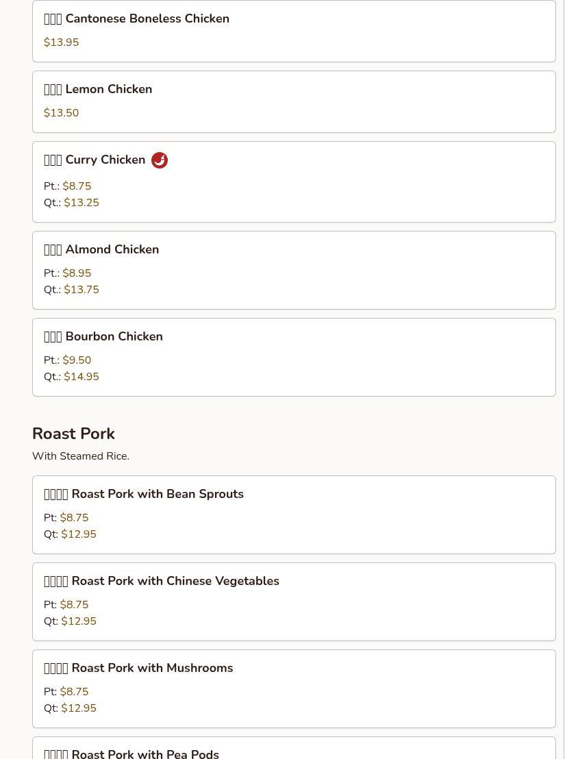Viewport: 578px width, 759px height.
Task: Choose Bourbon Chicken pint price $9.50
Action: tap(77, 360)
